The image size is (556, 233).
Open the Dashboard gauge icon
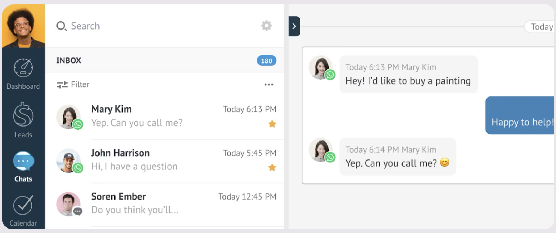pos(23,68)
